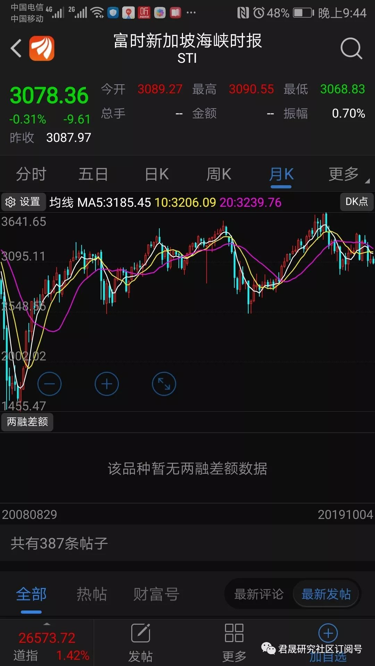Switch to the 日K chart tab
The width and height of the screenshot is (375, 666).
[157, 174]
